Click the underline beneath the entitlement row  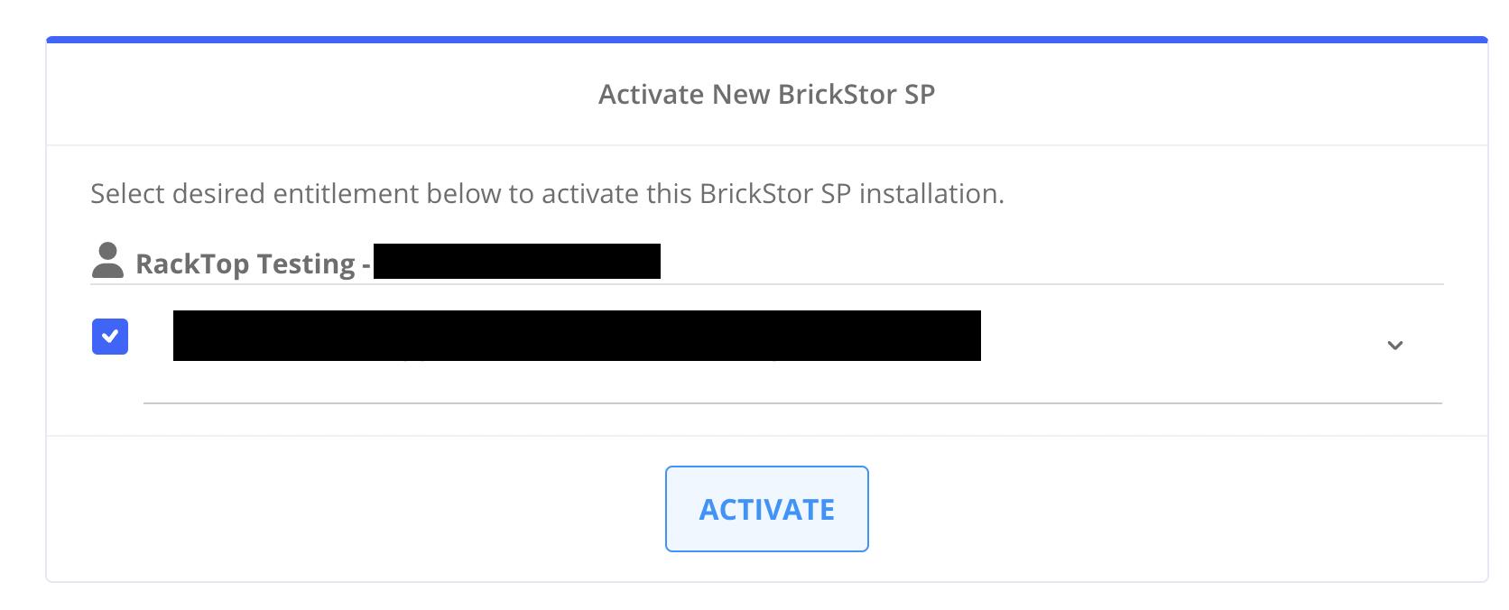[x=792, y=402]
